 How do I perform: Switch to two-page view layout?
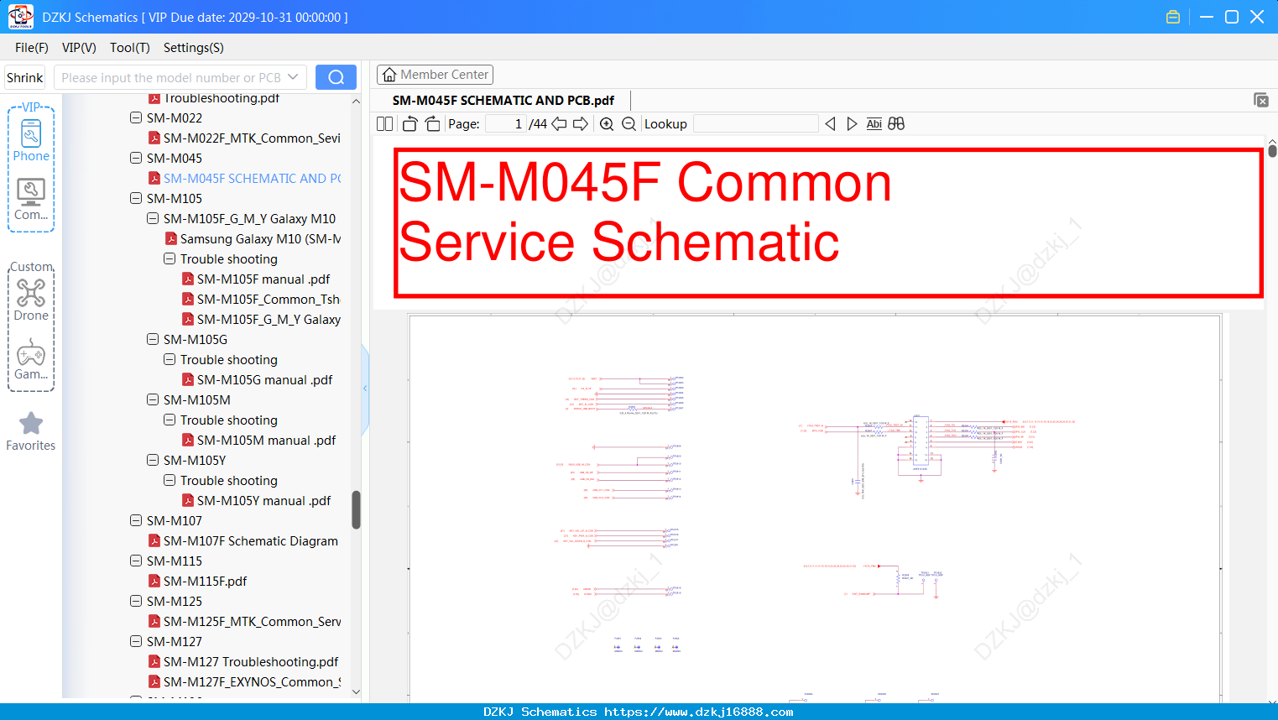[x=384, y=124]
